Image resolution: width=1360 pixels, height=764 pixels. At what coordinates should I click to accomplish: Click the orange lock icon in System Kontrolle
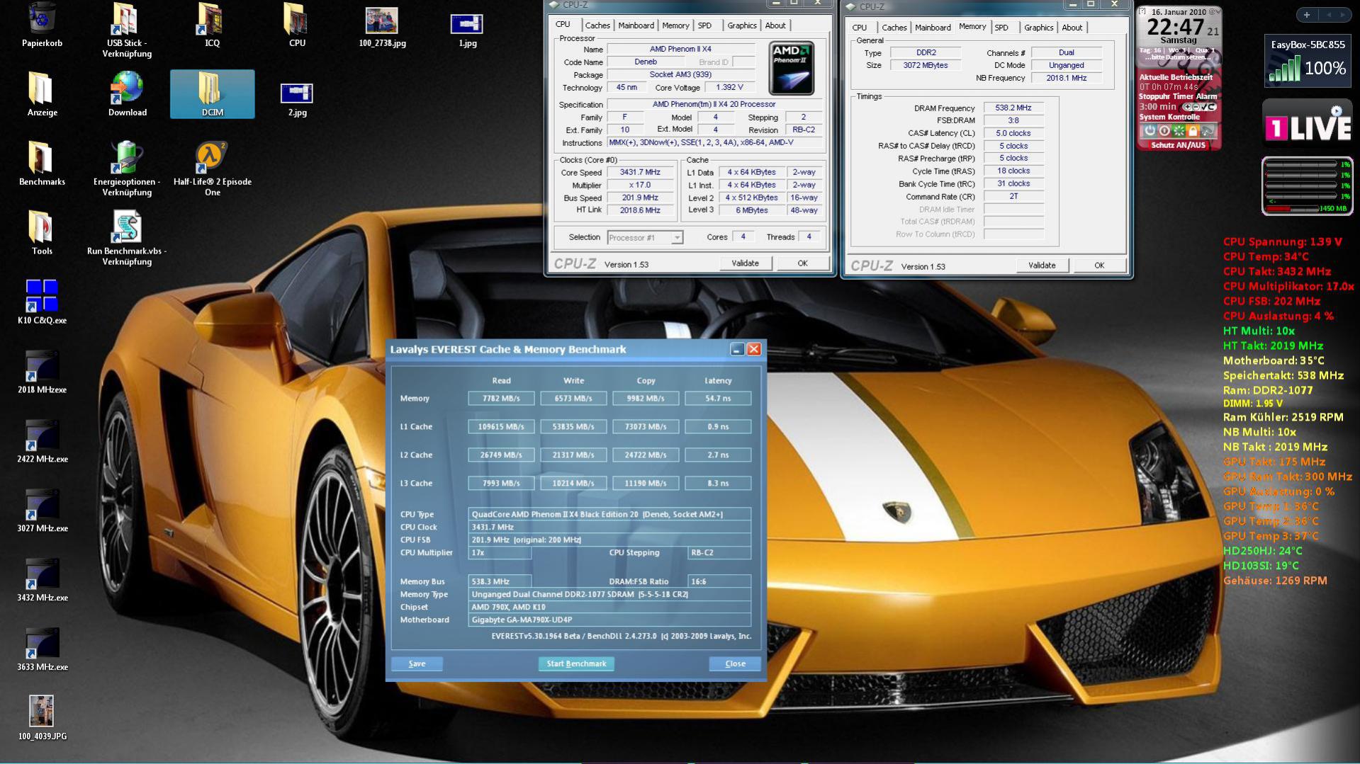pos(1193,131)
